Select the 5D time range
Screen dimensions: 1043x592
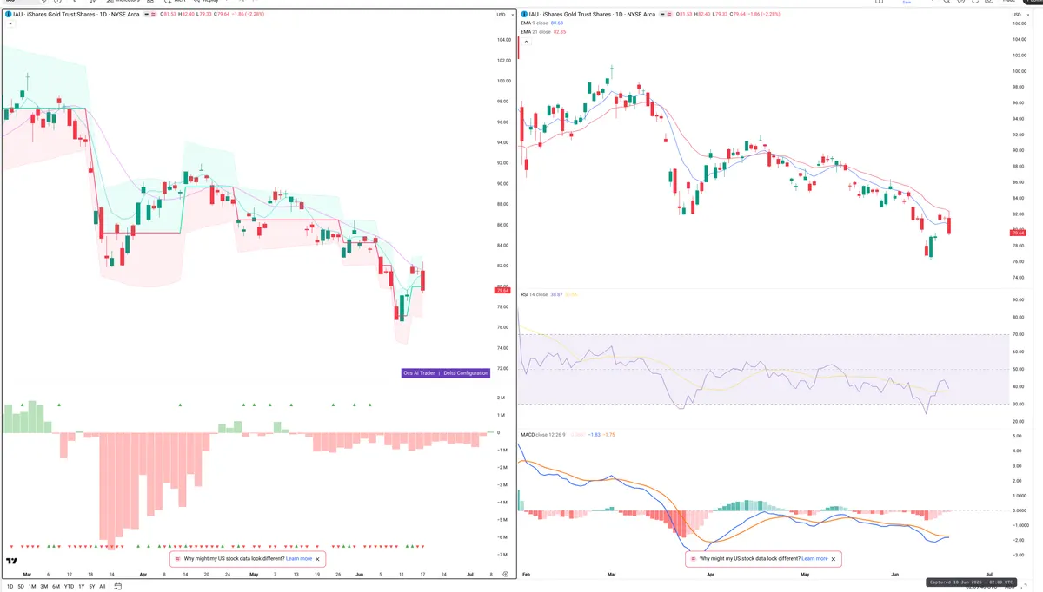[21, 586]
